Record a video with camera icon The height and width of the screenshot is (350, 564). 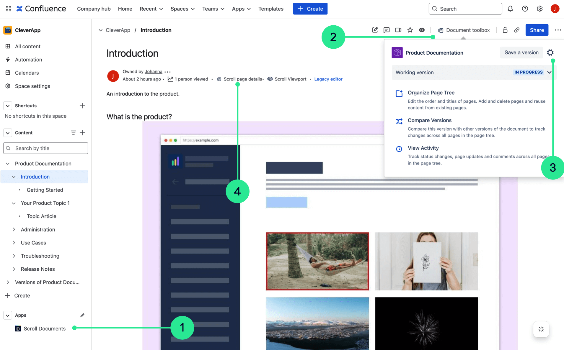tap(398, 30)
